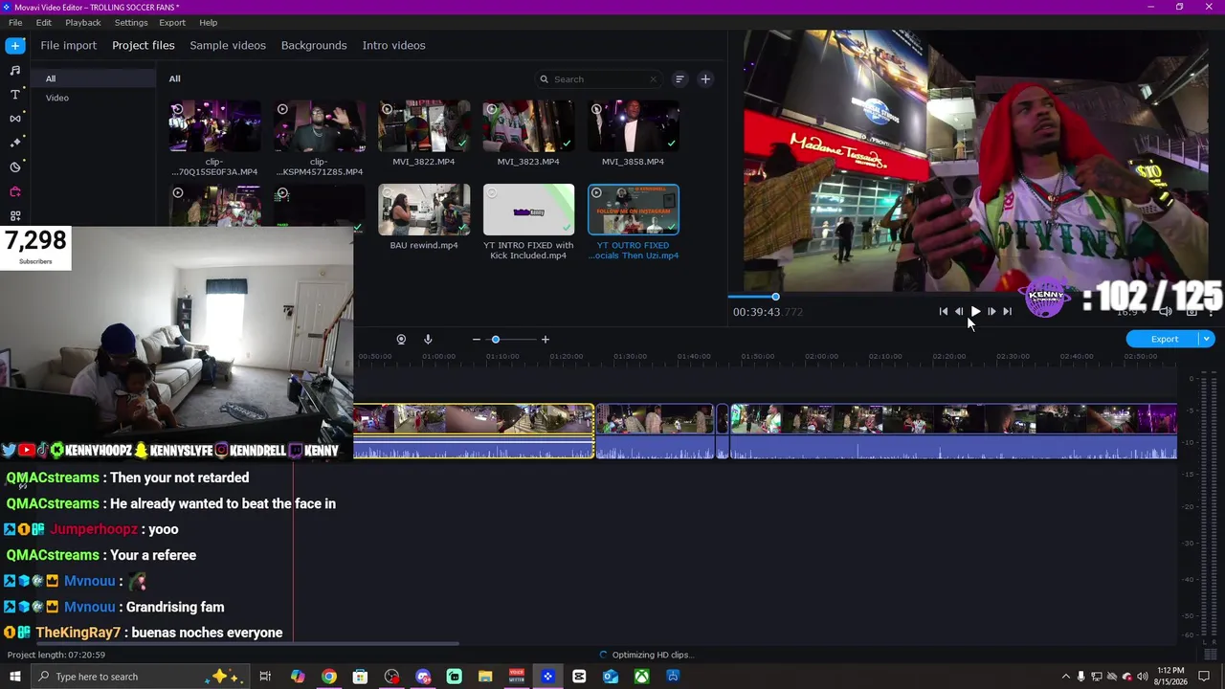Click the 02:00:00 timeline ruler mark
1225x689 pixels.
[x=821, y=356]
